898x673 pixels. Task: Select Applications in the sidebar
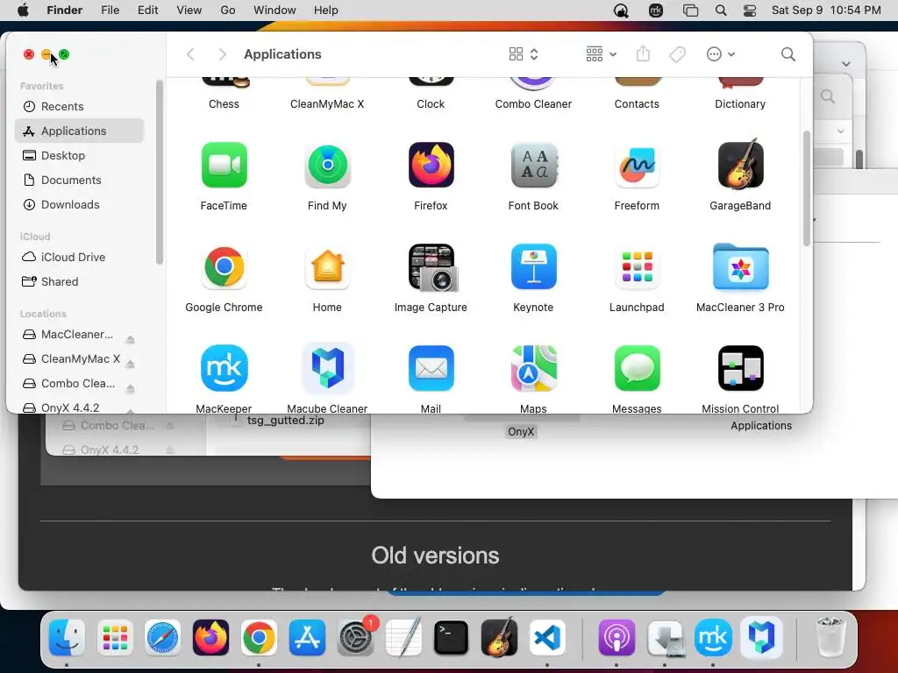(x=79, y=131)
